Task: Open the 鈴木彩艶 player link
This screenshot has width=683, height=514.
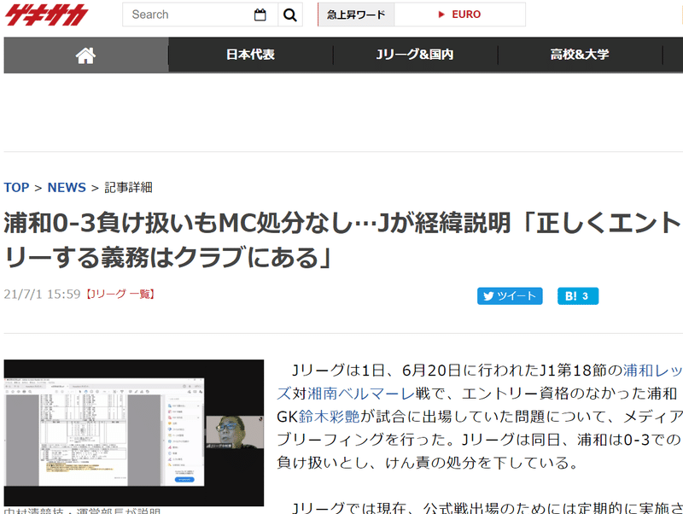Action: coord(329,417)
